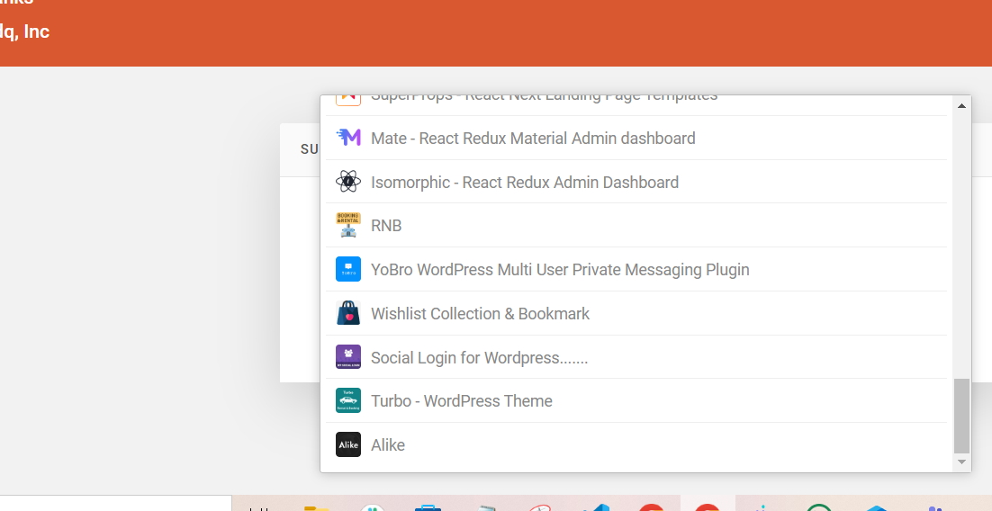Click the Wishlist shopping bag heart icon
Viewport: 992px width, 511px height.
(x=347, y=313)
